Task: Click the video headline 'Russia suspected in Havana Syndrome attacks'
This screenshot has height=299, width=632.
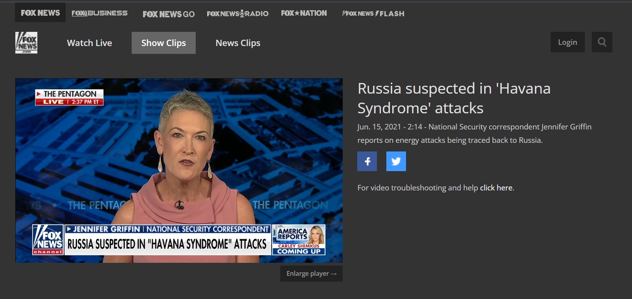Action: coord(454,98)
